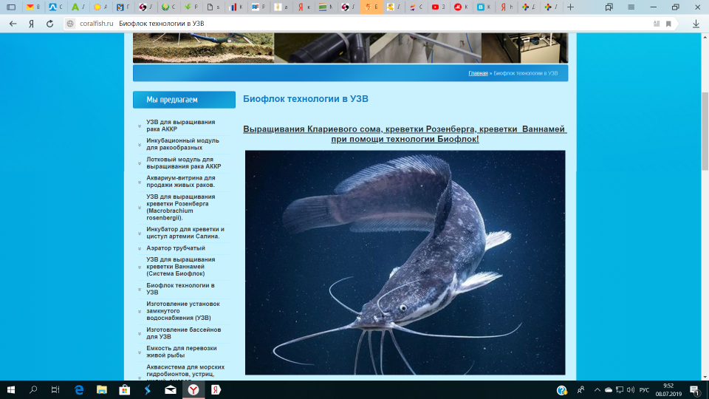Show hidden system tray icons
709x399 pixels.
[x=595, y=389]
